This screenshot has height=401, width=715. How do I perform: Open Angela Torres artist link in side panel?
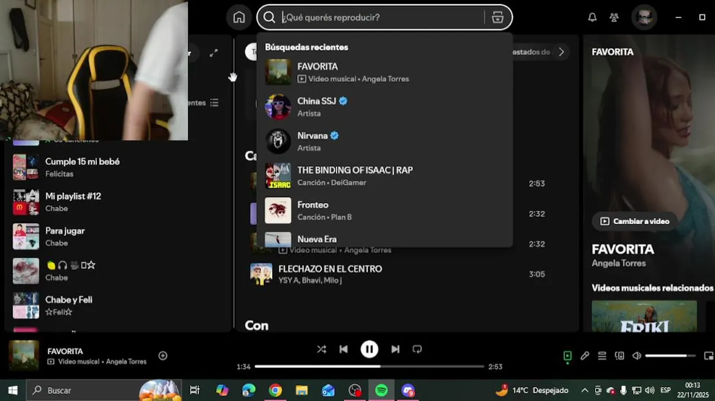click(x=619, y=263)
